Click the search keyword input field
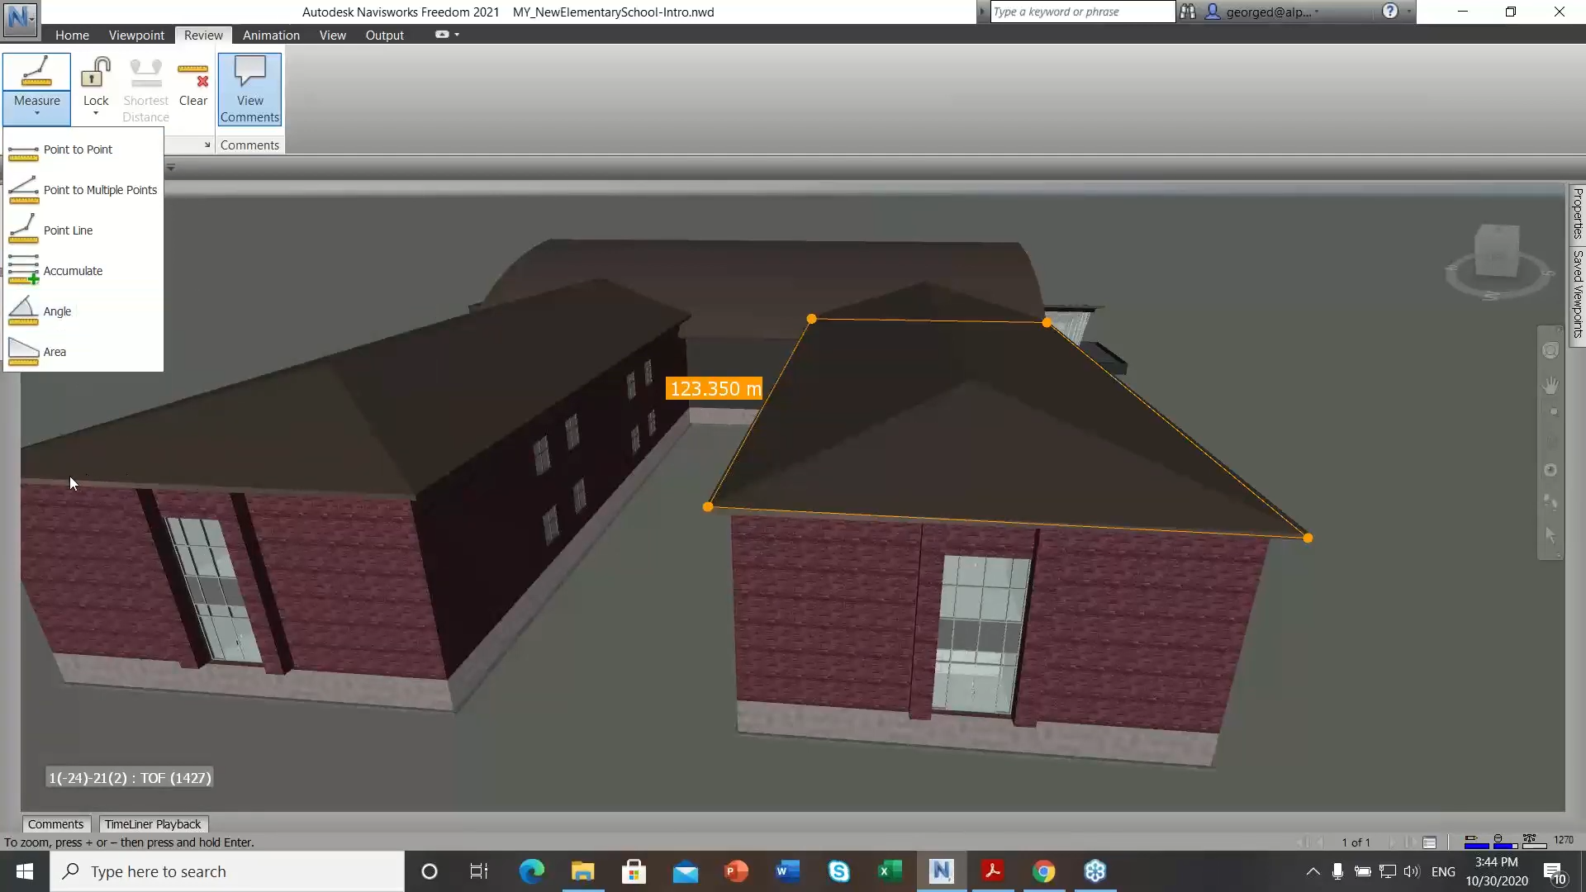This screenshot has height=892, width=1586. pyautogui.click(x=1076, y=11)
